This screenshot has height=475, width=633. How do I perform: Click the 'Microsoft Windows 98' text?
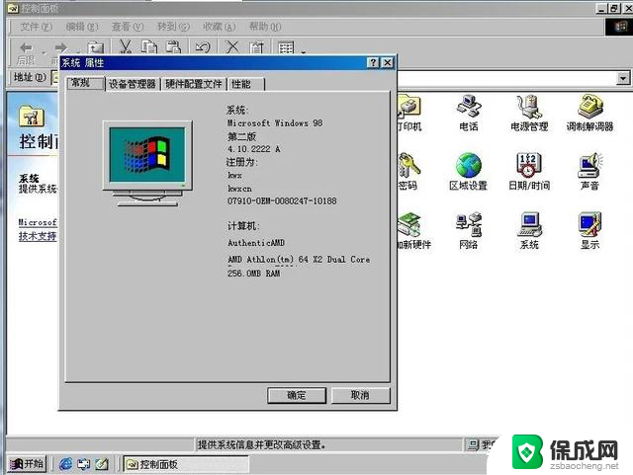[x=275, y=123]
